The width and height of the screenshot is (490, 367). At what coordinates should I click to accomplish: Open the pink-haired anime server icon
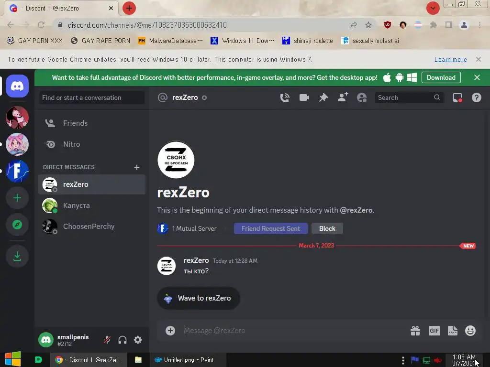click(17, 144)
